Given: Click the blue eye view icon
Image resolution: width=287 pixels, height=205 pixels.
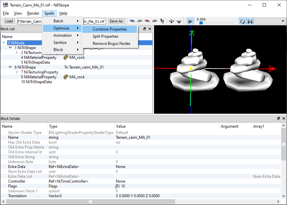Looking at the screenshot, I should (x=132, y=21).
